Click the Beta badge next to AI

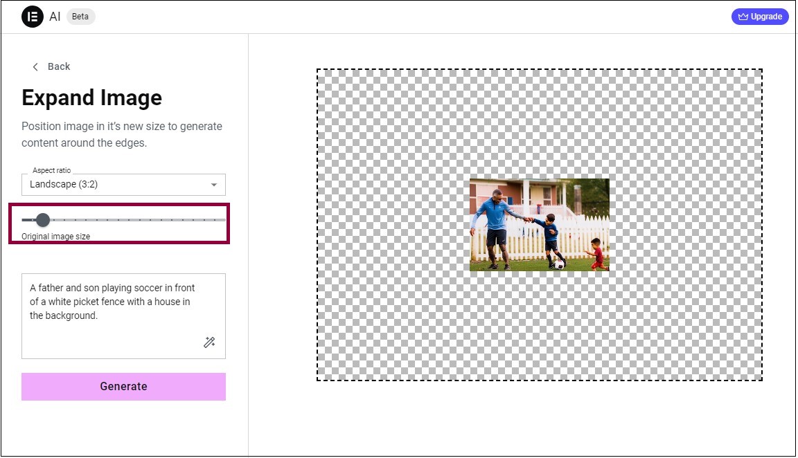80,17
